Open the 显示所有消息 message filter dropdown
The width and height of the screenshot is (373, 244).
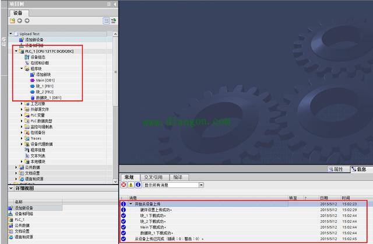point(201,184)
